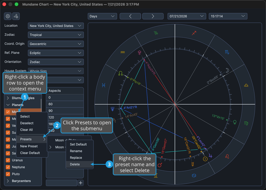
Task: Click the Neptune trident glyph on chart
Action: (113, 109)
